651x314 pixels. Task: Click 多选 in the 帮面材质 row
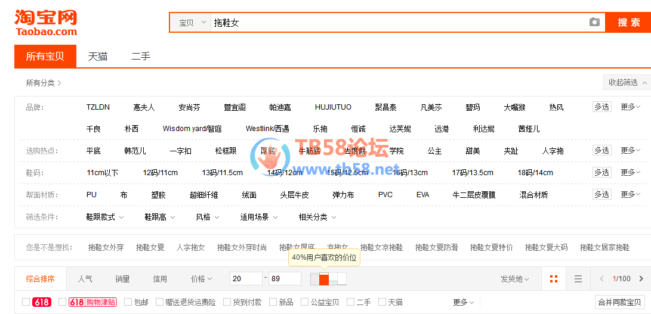601,194
